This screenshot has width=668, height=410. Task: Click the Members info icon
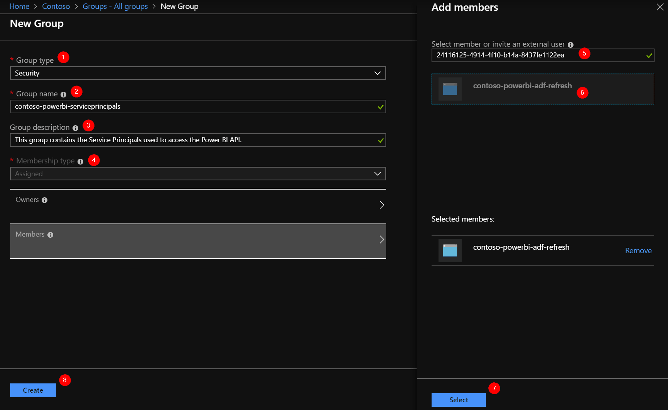(50, 235)
